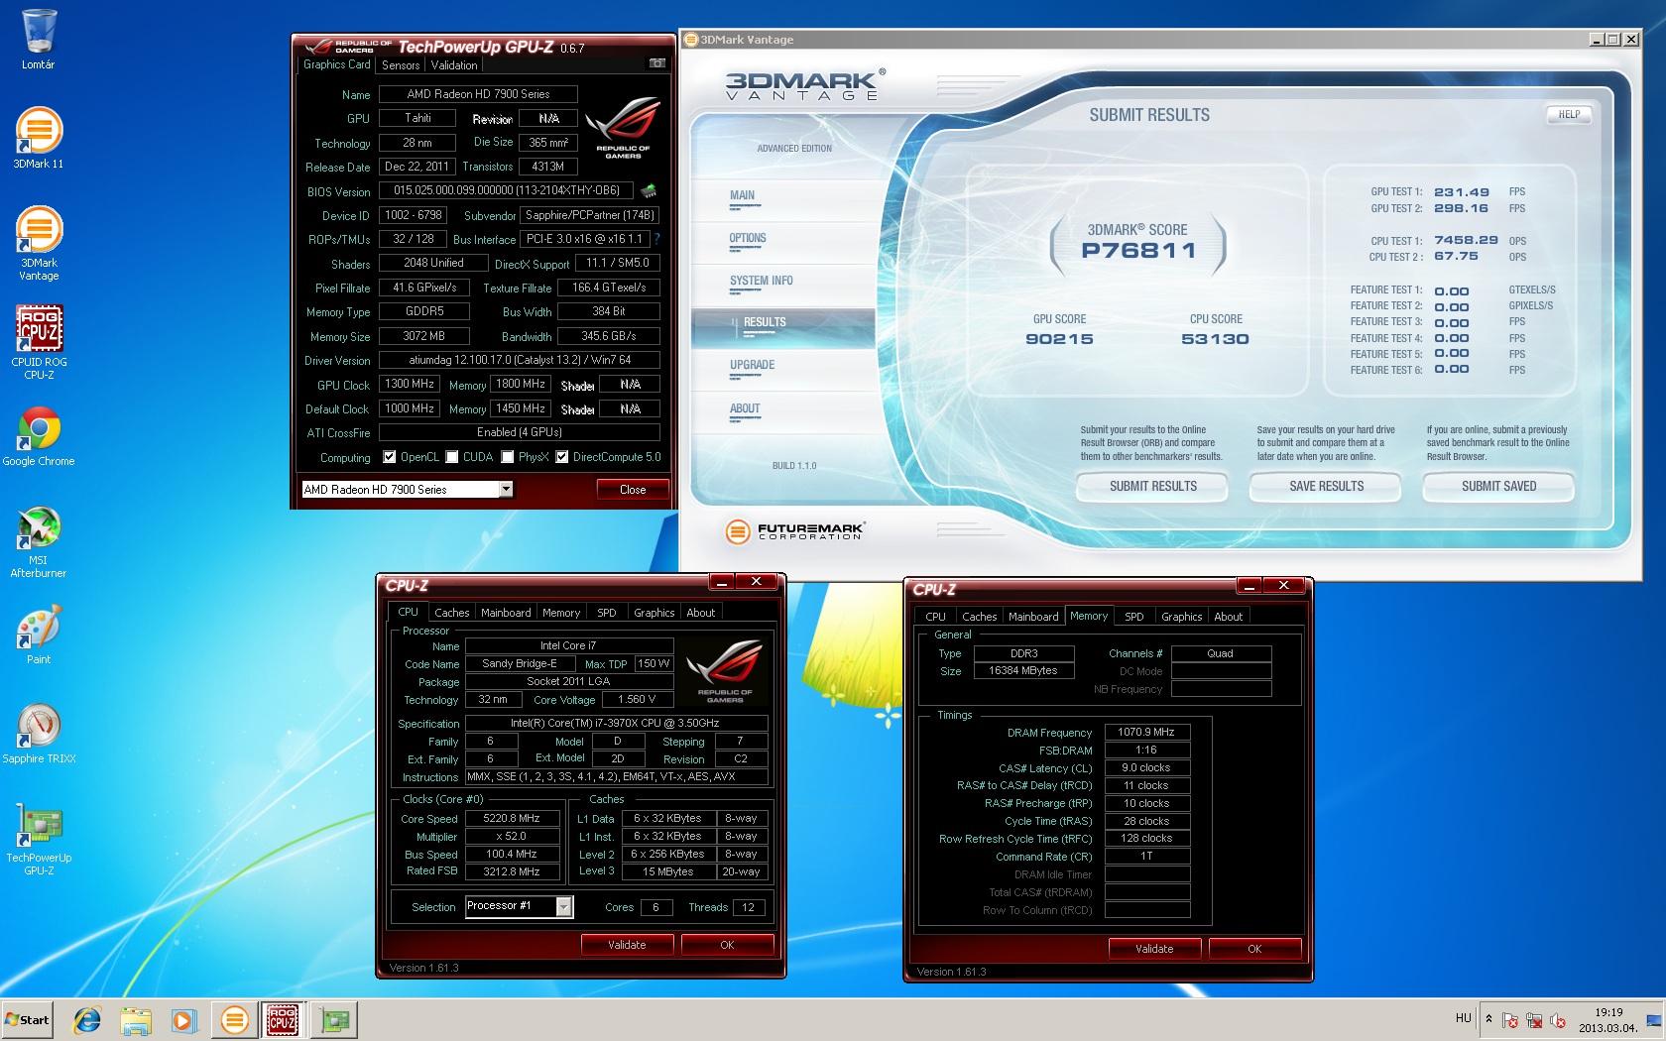
Task: Click OK in the Memory tab CPU-Z window
Action: tap(1254, 949)
